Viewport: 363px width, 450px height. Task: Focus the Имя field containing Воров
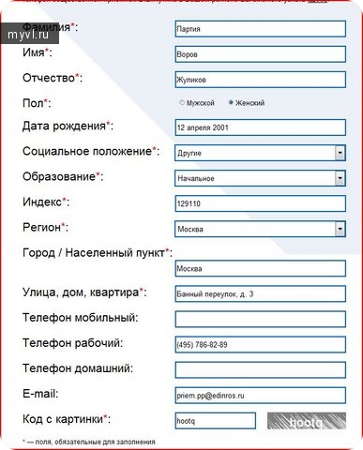coord(260,54)
